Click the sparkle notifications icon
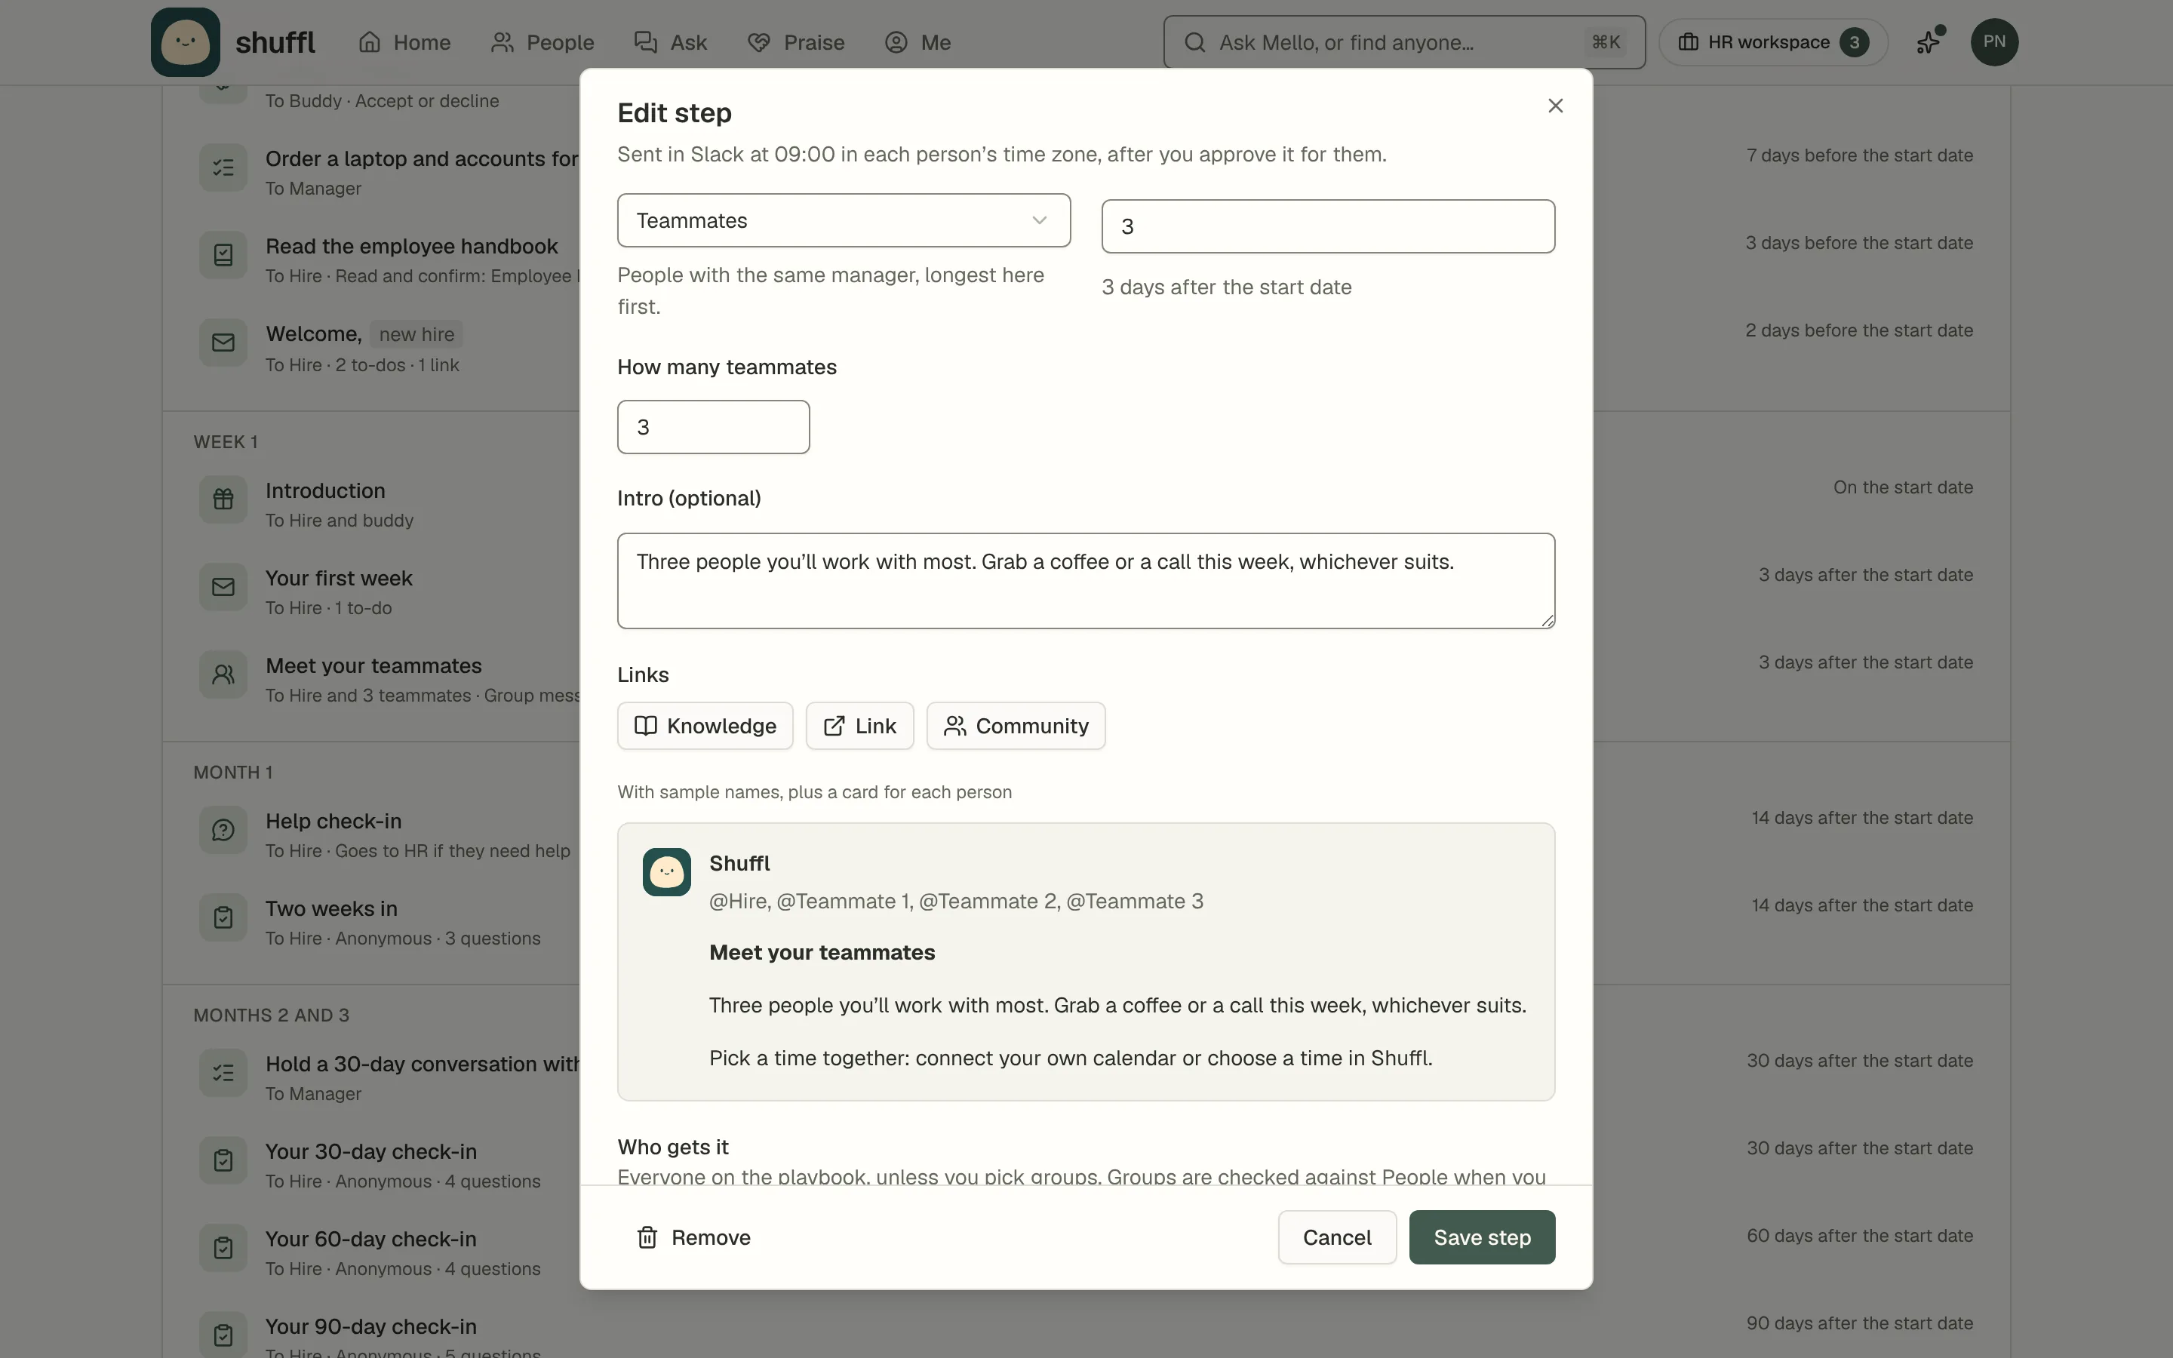Viewport: 2173px width, 1358px height. click(1929, 42)
